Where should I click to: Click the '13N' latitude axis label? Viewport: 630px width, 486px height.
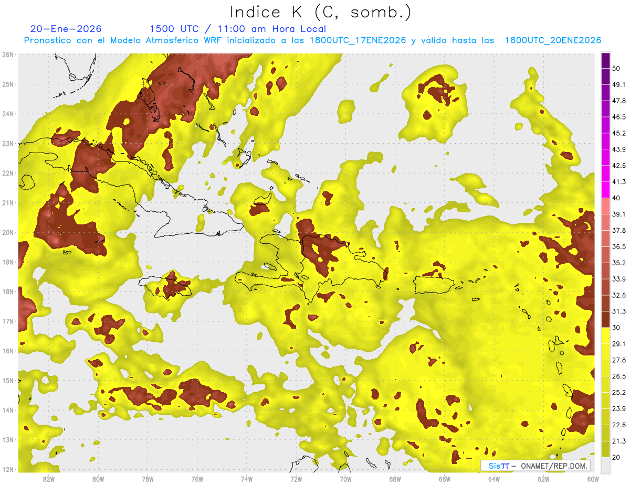tap(8, 439)
